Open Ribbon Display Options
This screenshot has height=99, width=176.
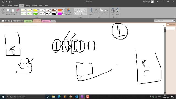coord(158,2)
